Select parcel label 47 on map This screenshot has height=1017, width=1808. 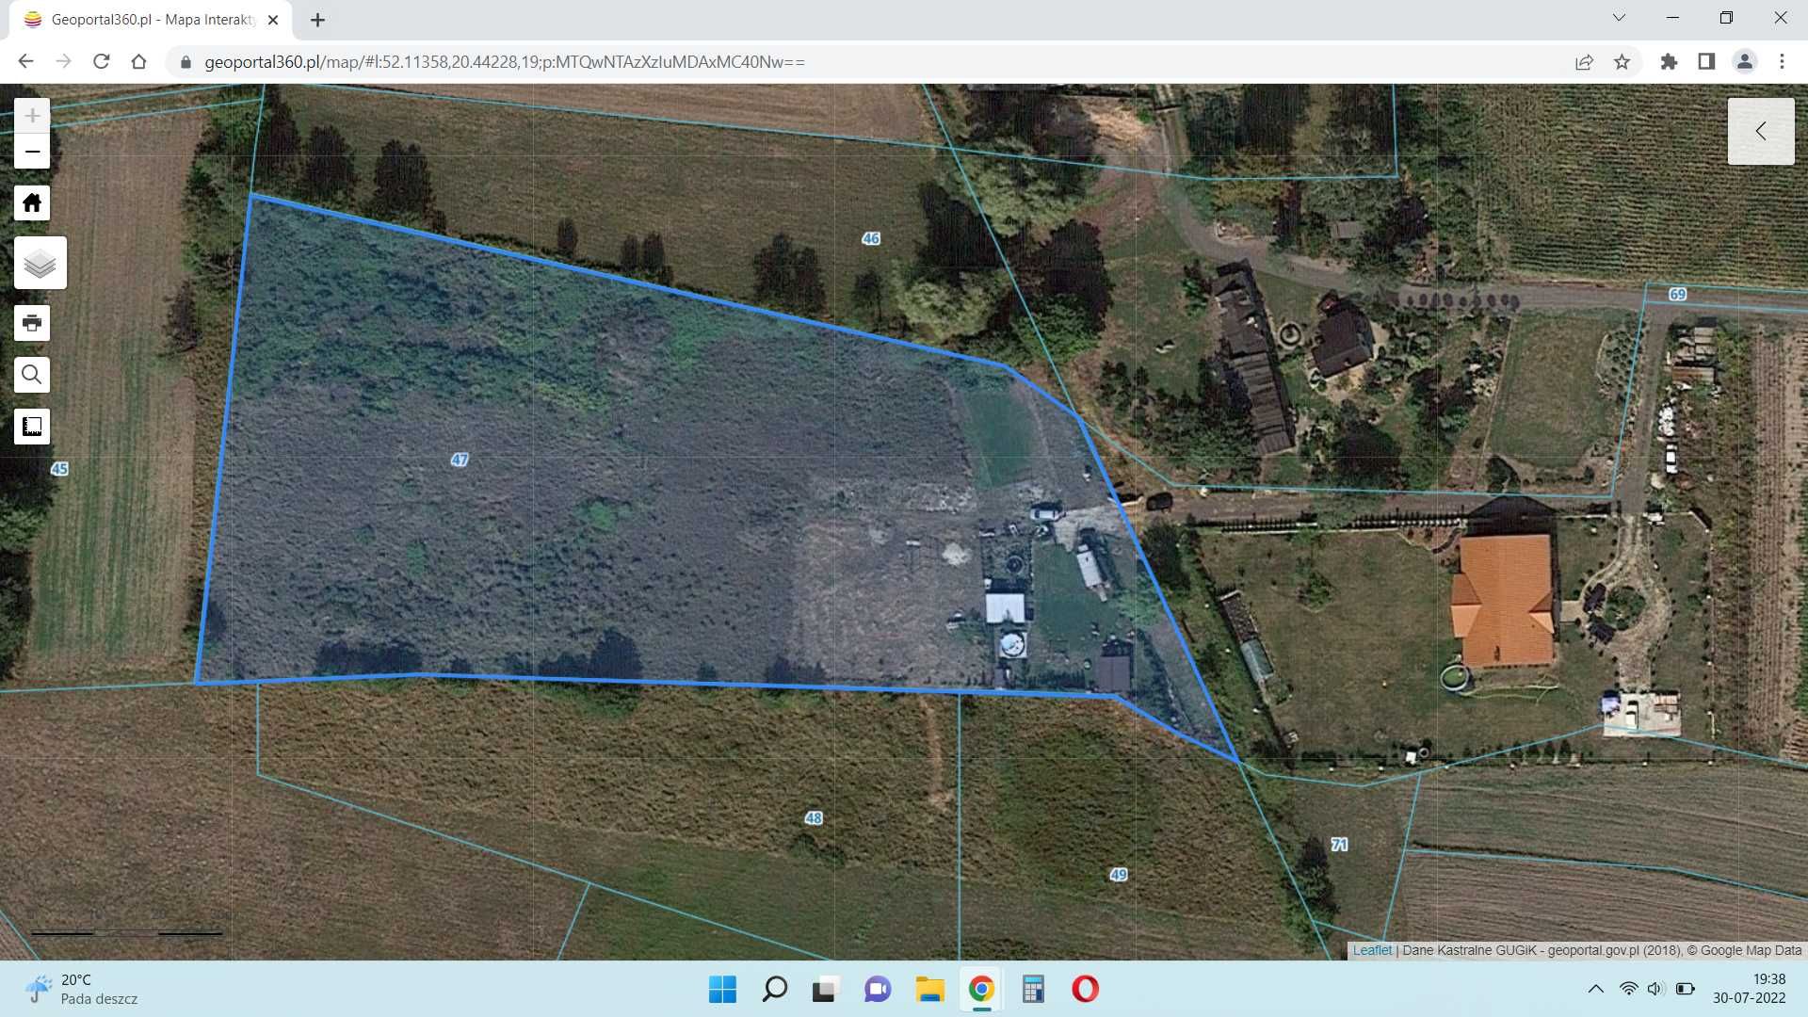[x=460, y=460]
